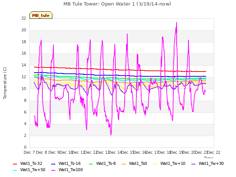Click the Wat1_Ts0 legend label
The image size is (236, 177).
pyautogui.click(x=138, y=163)
